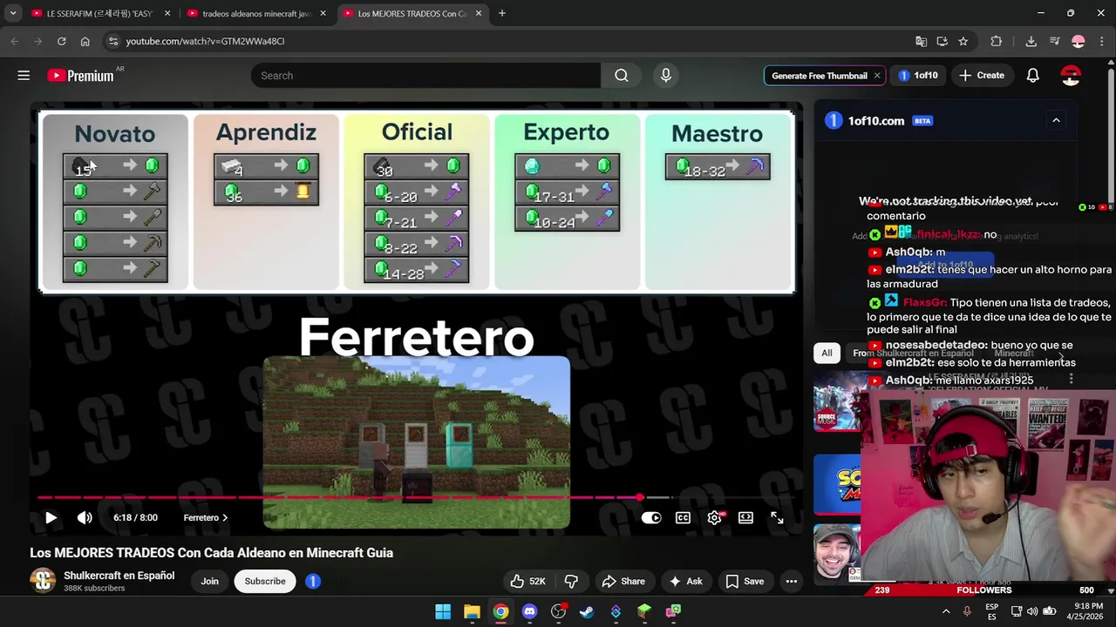Click the Join membership button
Image resolution: width=1116 pixels, height=627 pixels.
tap(210, 581)
